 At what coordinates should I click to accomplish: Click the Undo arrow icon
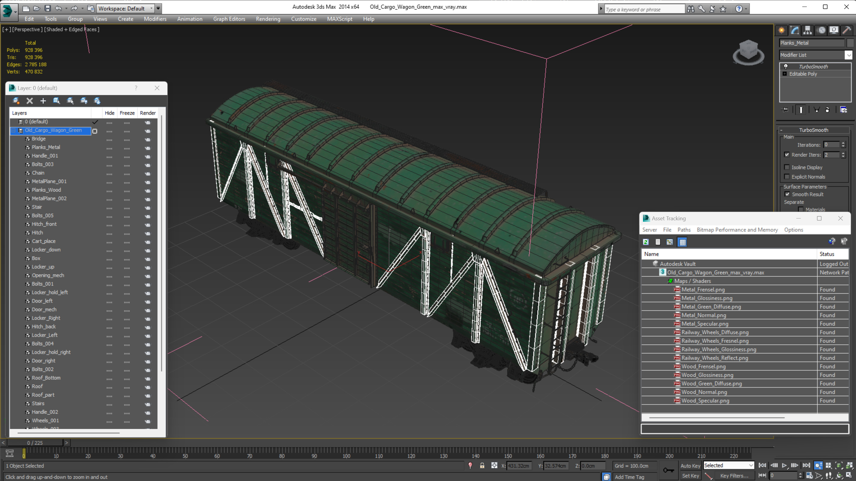point(58,8)
